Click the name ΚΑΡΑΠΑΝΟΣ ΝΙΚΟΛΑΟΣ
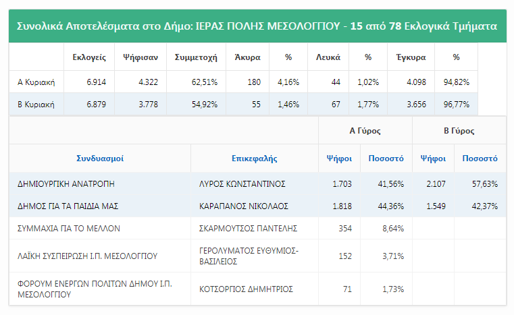Screen dimensions: 514x315 click(244, 206)
